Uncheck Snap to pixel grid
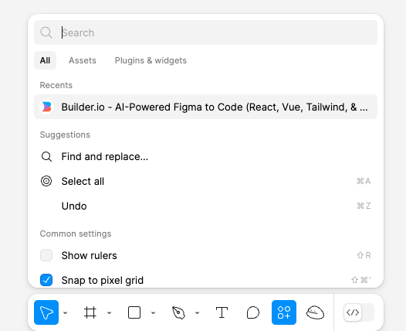The image size is (406, 331). pyautogui.click(x=46, y=280)
